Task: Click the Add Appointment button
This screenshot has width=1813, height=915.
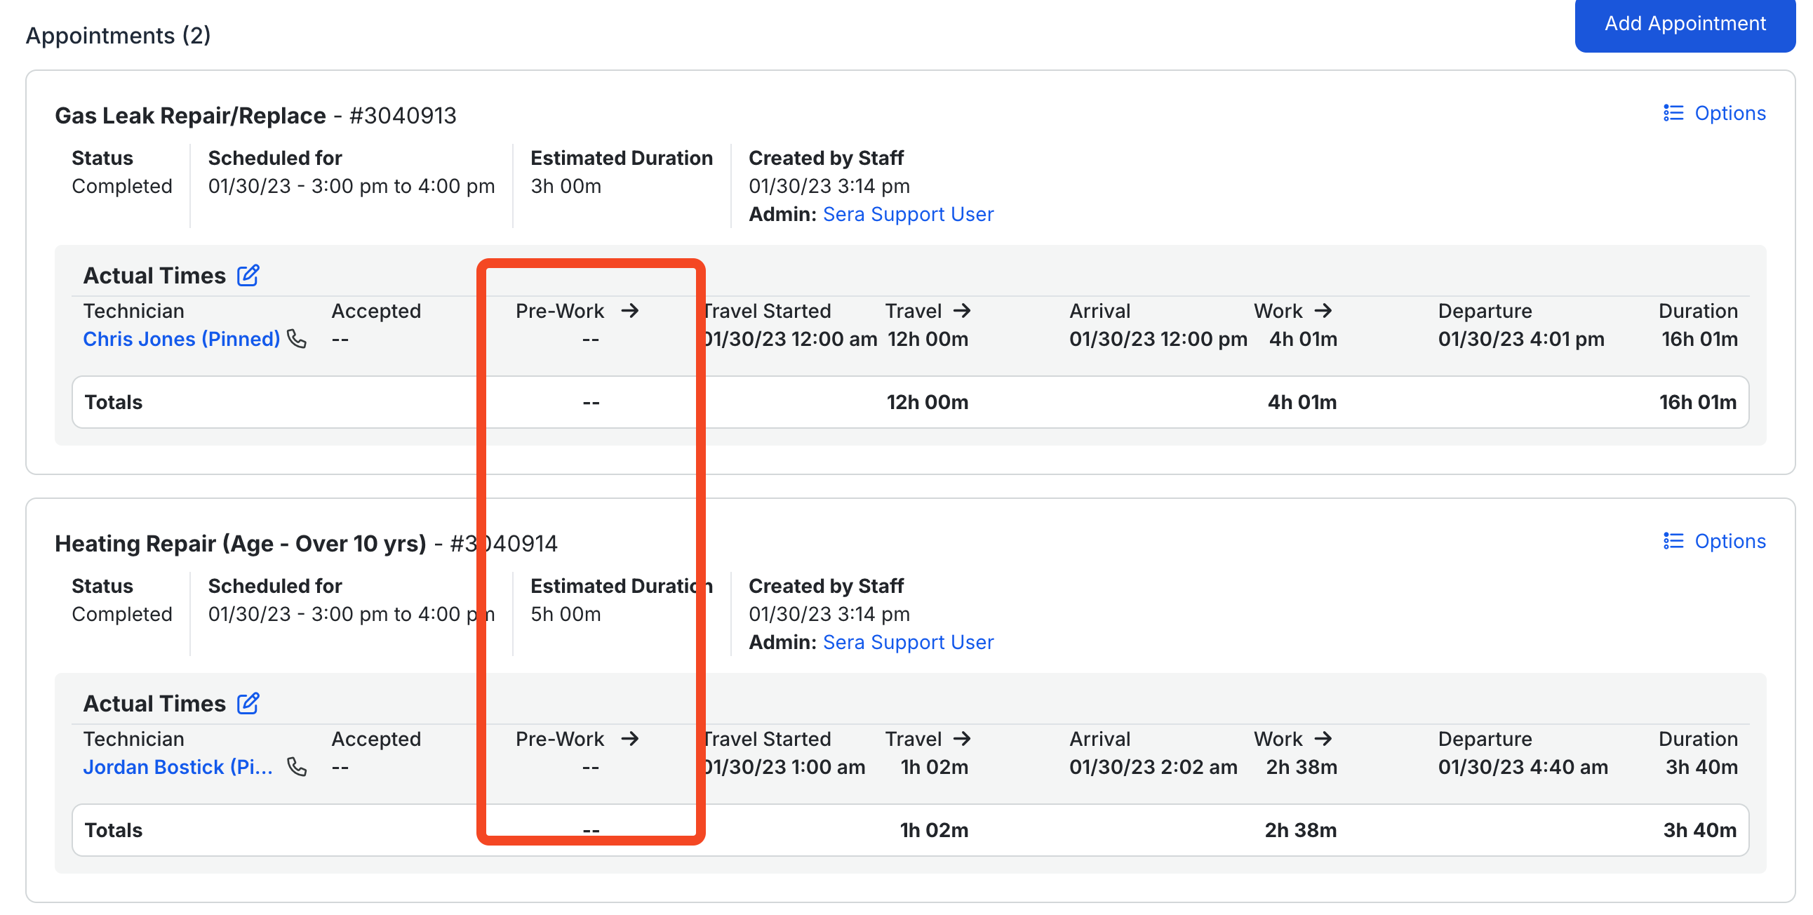Action: [x=1684, y=25]
